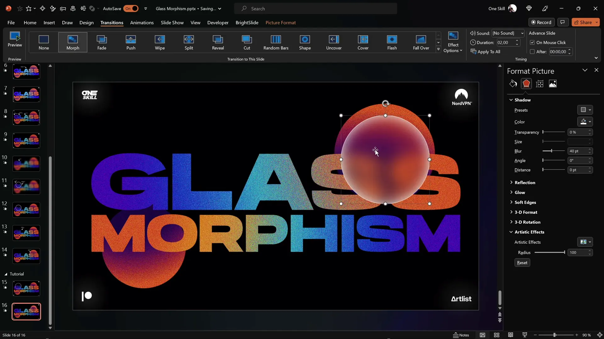Toggle AutoSave switch off
Screen dimensions: 604x339
(x=131, y=8)
